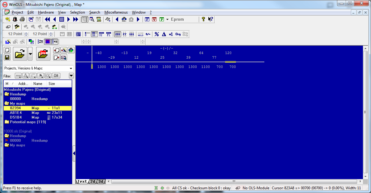This screenshot has height=193, width=371.
Task: Switch to the 3d view tab
Action: pyautogui.click(x=101, y=182)
